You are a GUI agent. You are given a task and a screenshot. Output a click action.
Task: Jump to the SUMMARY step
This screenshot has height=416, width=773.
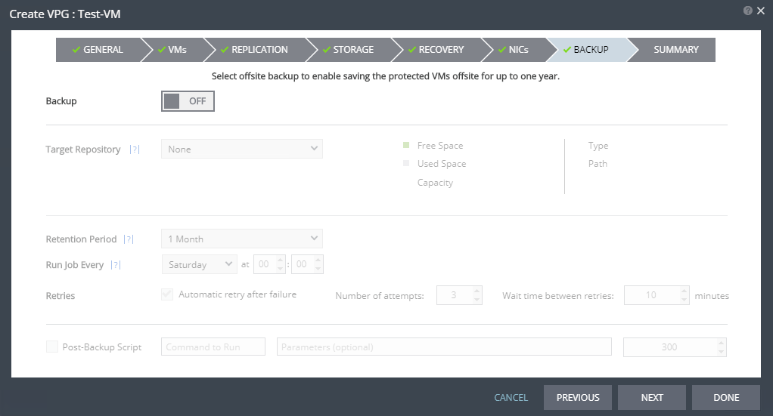point(675,50)
